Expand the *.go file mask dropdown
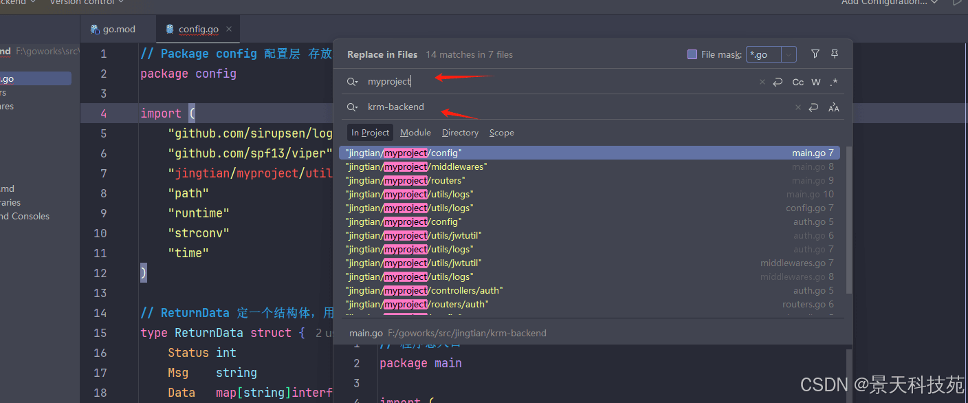Viewport: 968px width, 403px height. 789,54
